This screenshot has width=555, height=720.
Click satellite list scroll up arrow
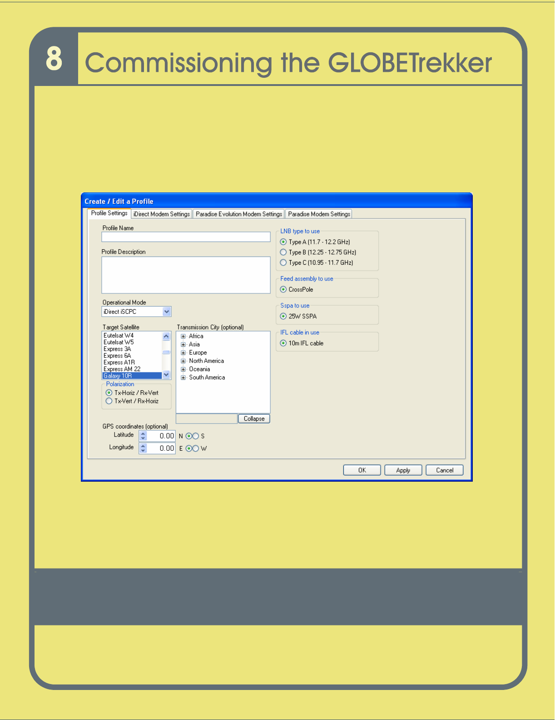(166, 337)
